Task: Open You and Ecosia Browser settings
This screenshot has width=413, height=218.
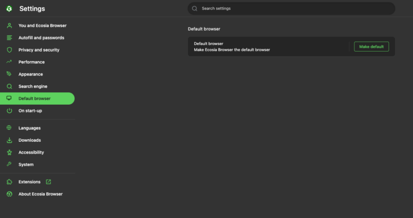Action: point(38,26)
